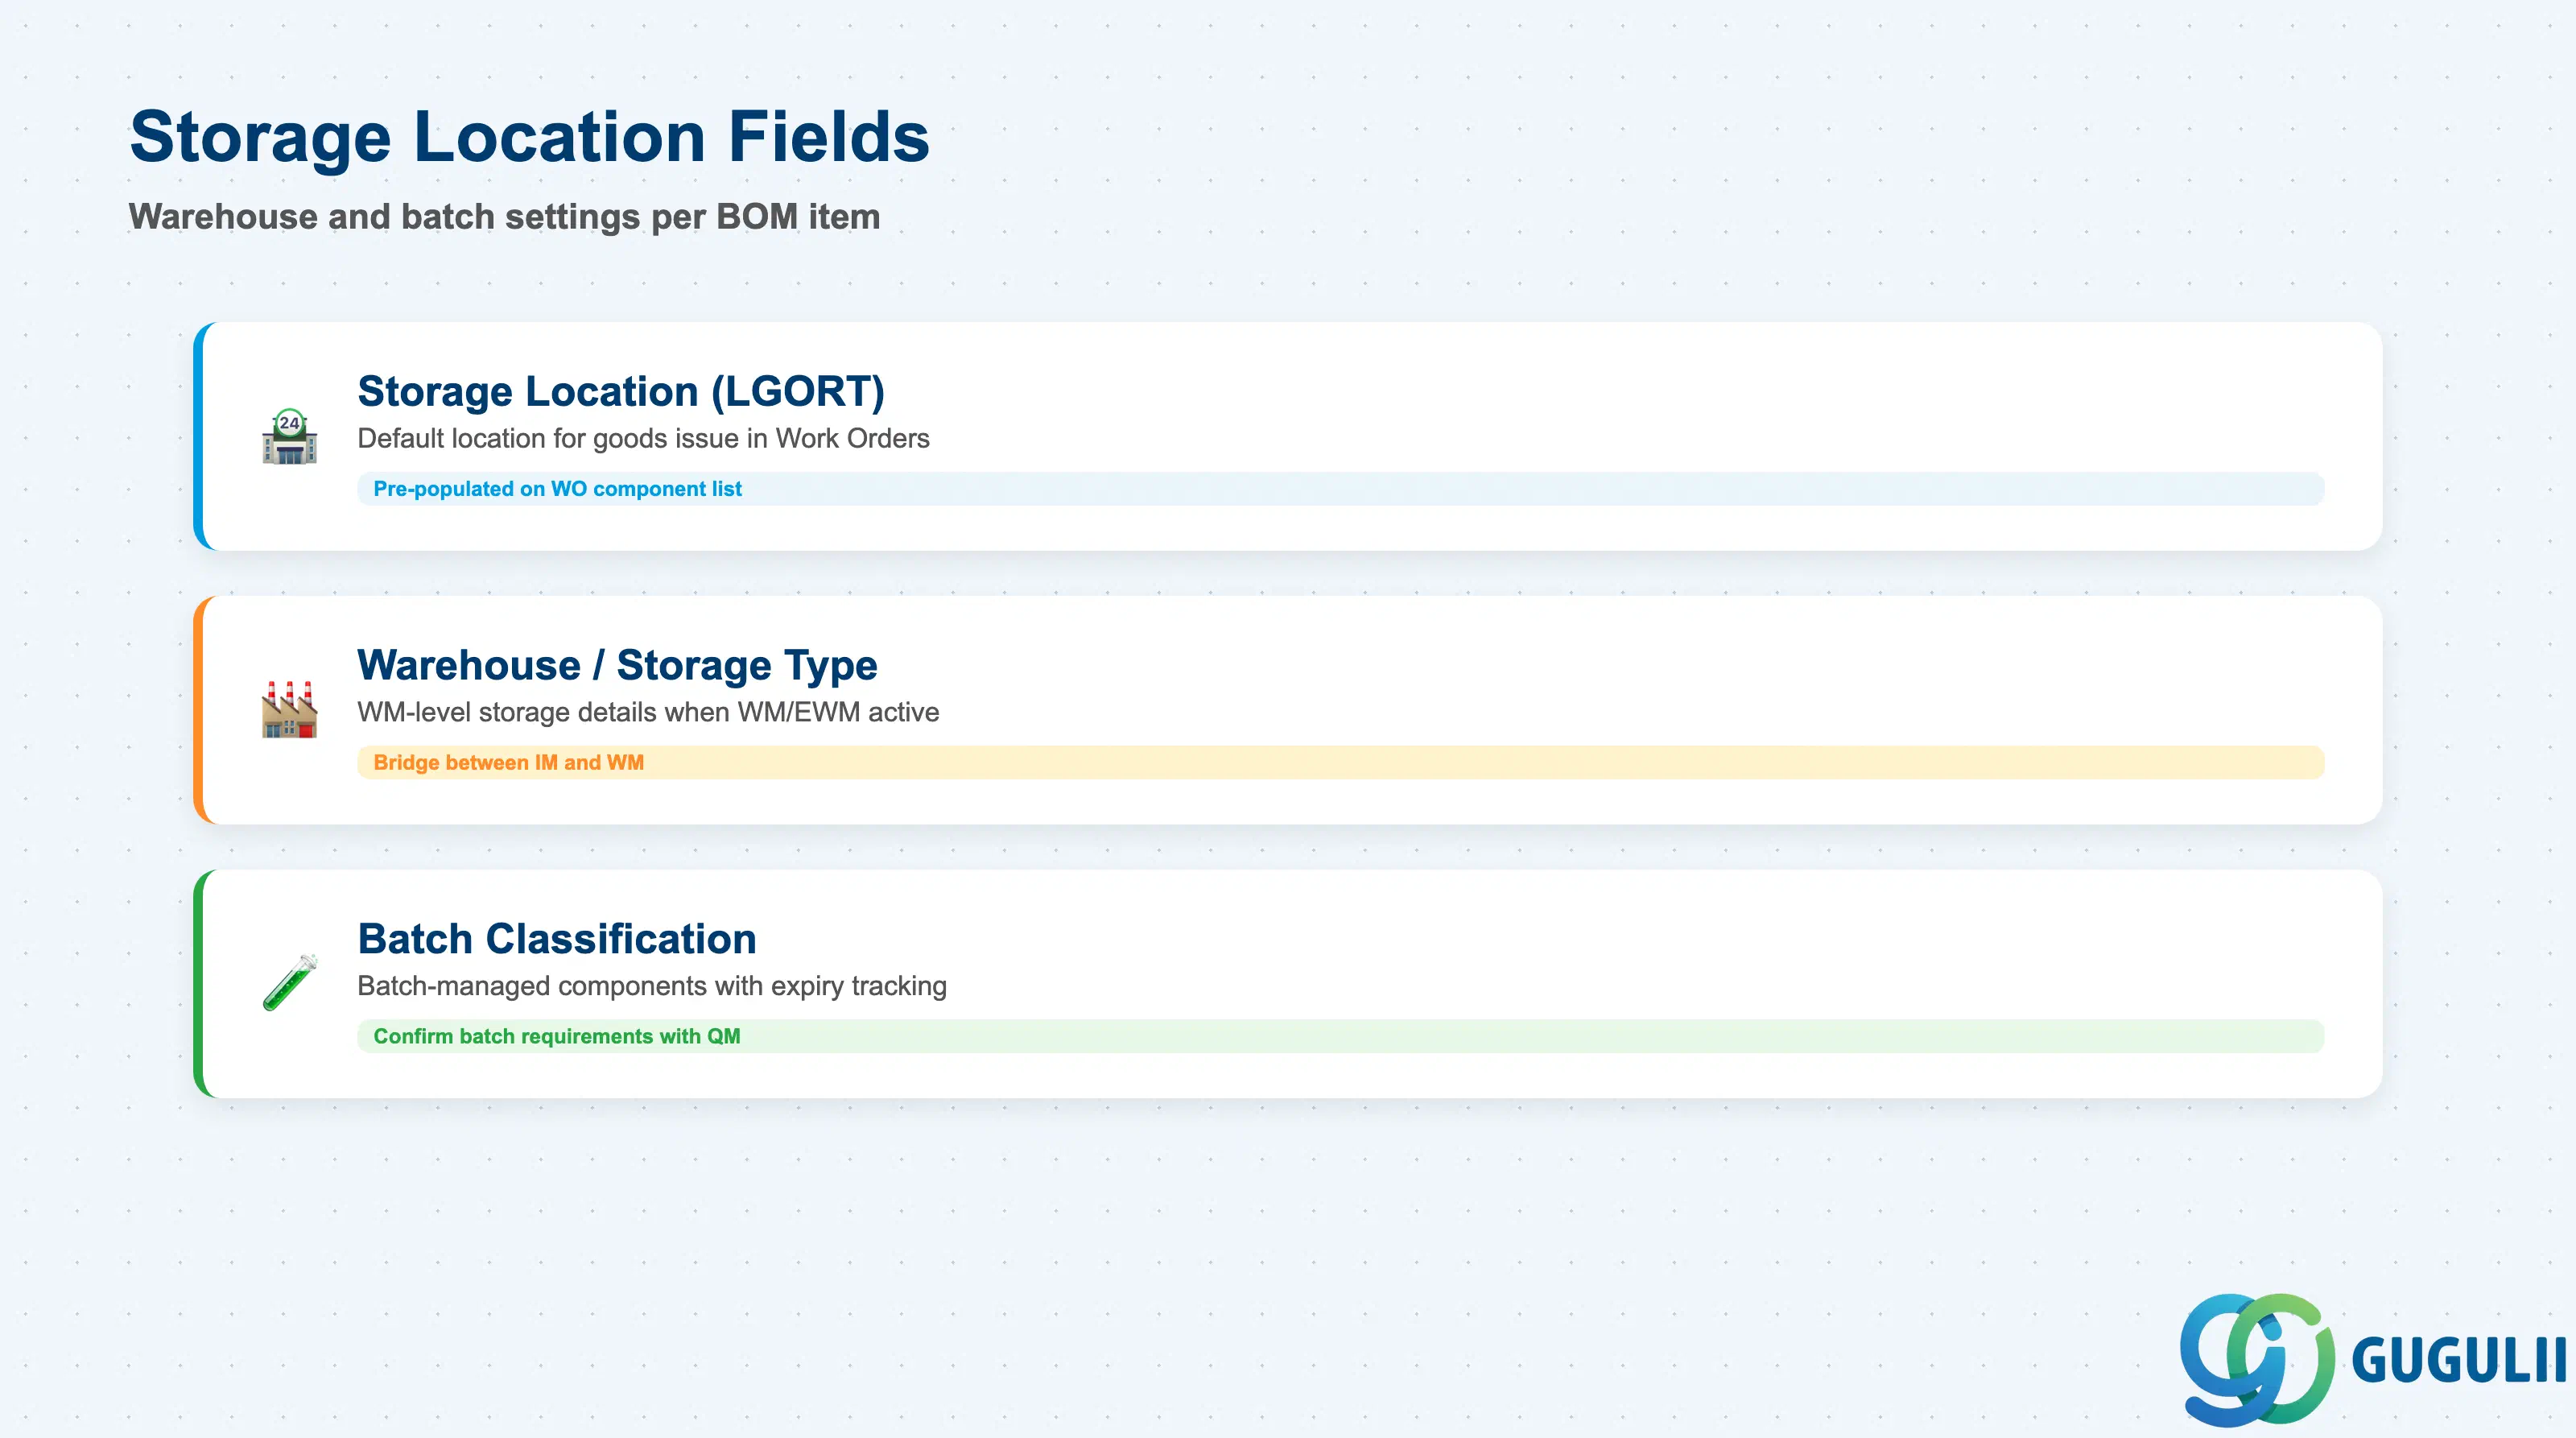Click the 'Batch Classification' heading
The image size is (2576, 1438).
(557, 939)
